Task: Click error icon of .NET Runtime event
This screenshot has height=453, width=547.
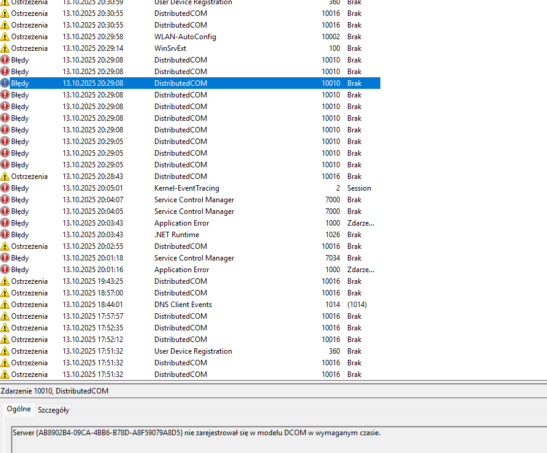Action: [5, 235]
